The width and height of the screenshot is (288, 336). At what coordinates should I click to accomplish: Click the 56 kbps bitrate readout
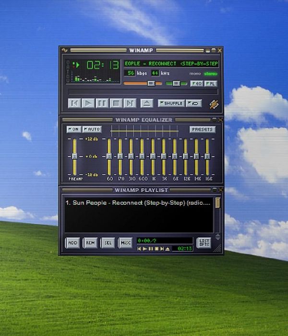[x=130, y=73]
